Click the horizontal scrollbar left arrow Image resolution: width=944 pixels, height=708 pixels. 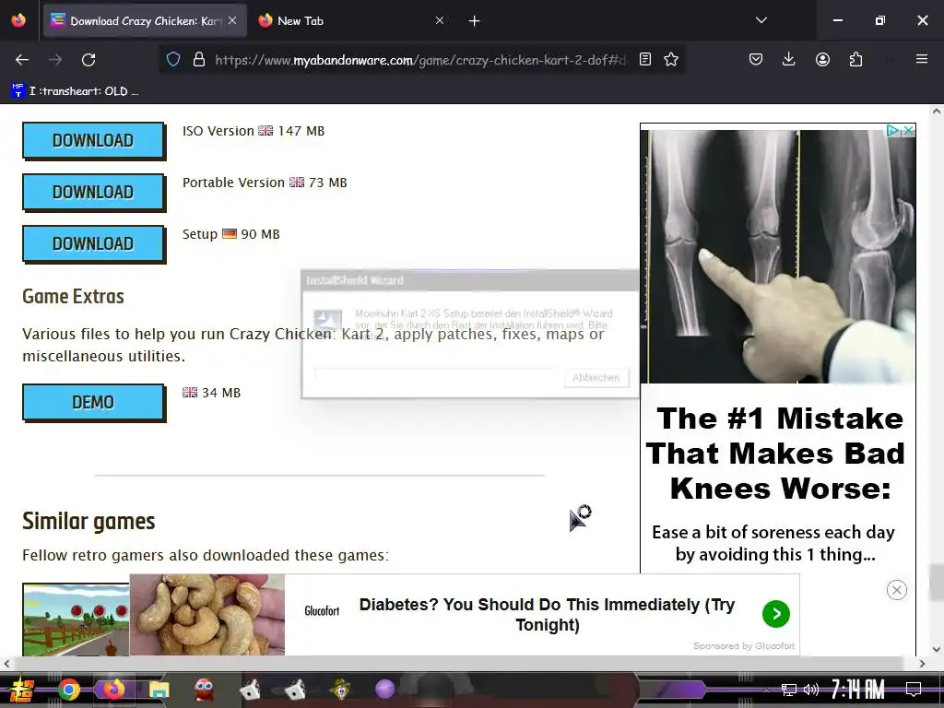click(x=6, y=664)
